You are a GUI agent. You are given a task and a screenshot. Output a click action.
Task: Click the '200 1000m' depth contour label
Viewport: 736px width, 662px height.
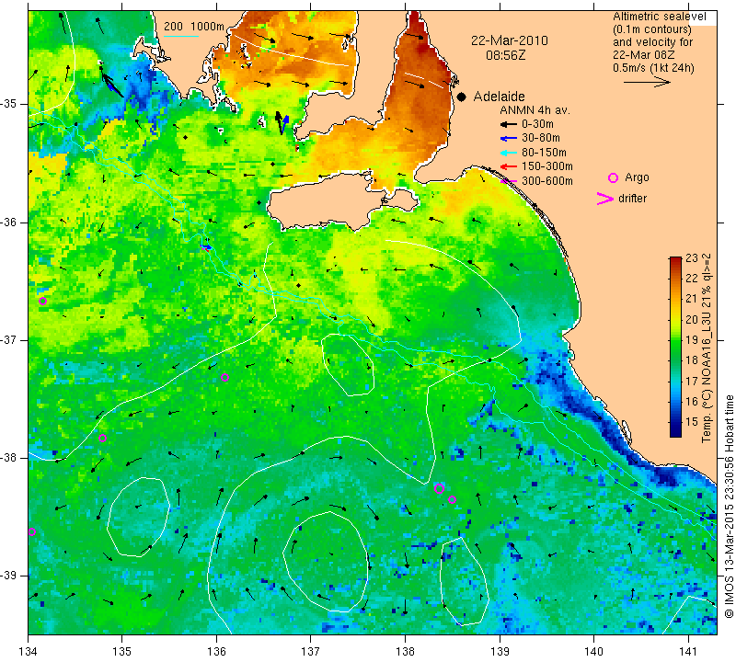click(x=194, y=27)
